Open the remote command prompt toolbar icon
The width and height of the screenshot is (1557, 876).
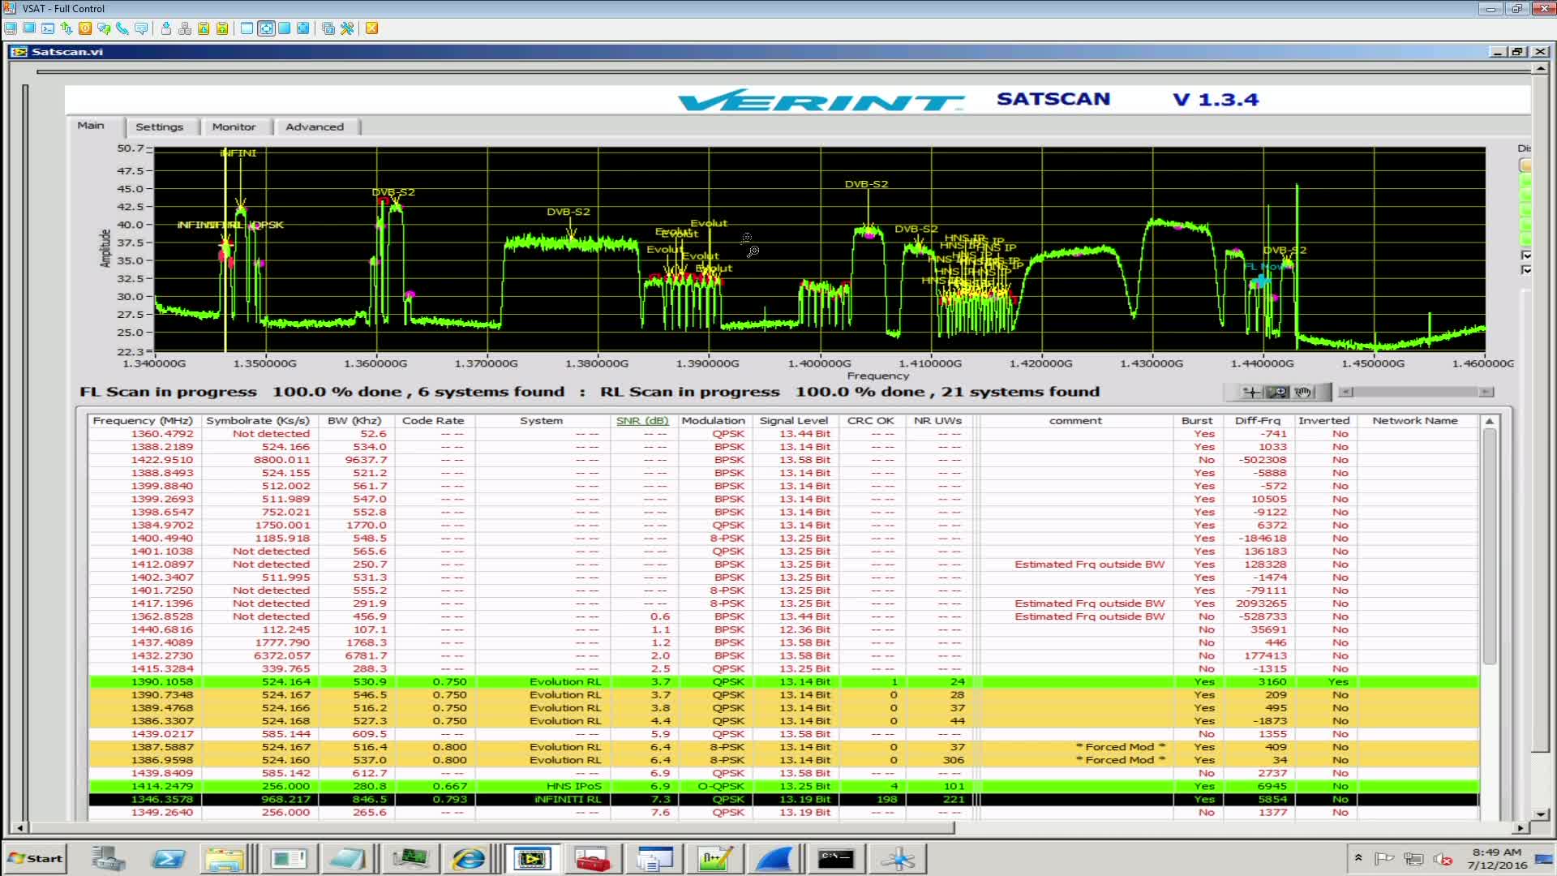[x=48, y=28]
